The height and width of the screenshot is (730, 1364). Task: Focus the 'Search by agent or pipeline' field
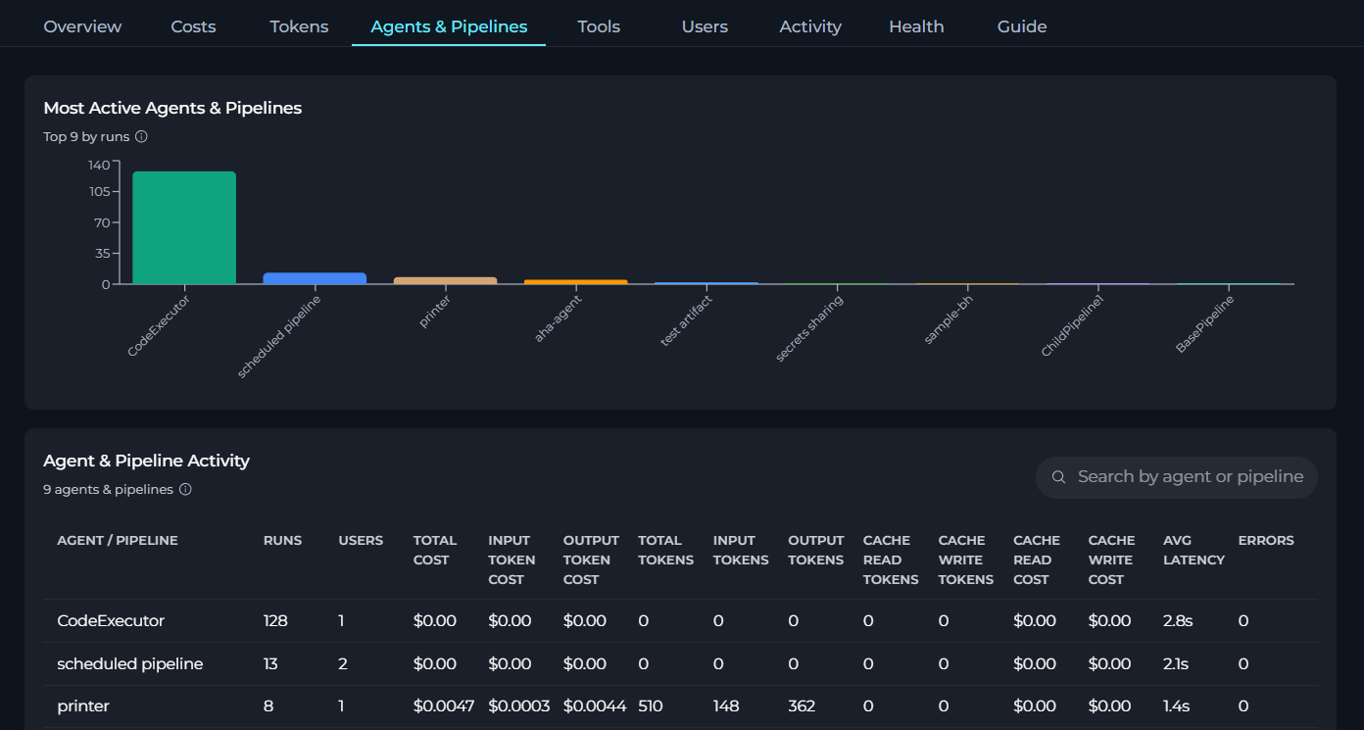click(1177, 477)
